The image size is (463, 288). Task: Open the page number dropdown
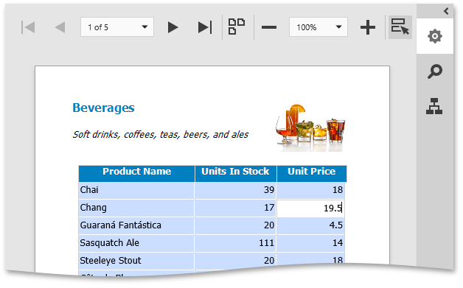[145, 27]
